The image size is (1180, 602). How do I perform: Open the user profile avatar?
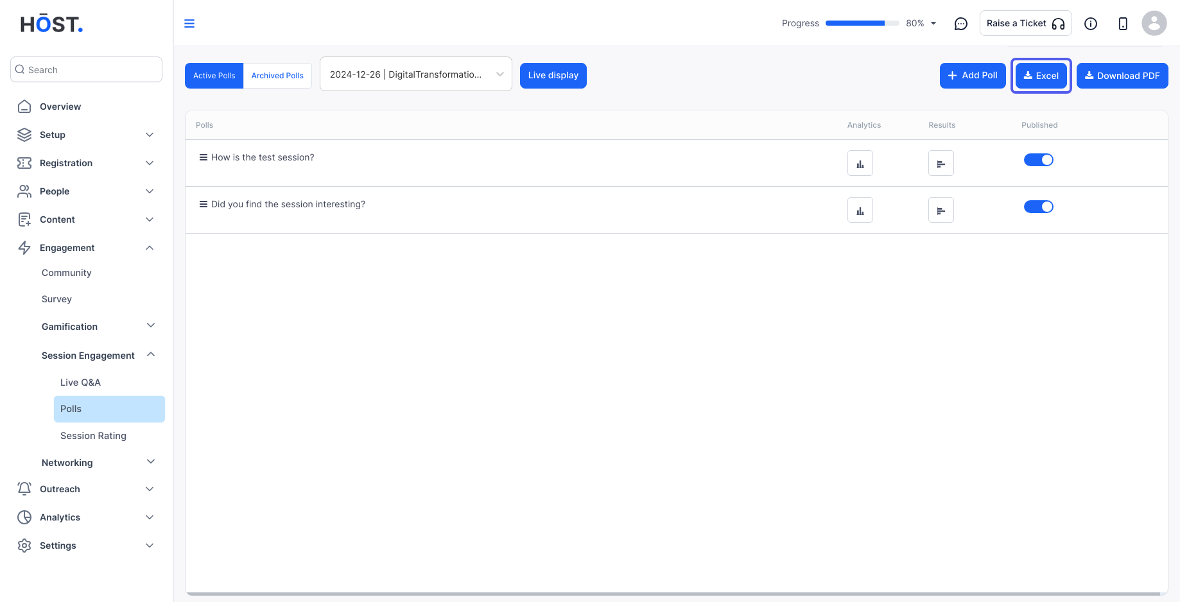click(x=1154, y=23)
